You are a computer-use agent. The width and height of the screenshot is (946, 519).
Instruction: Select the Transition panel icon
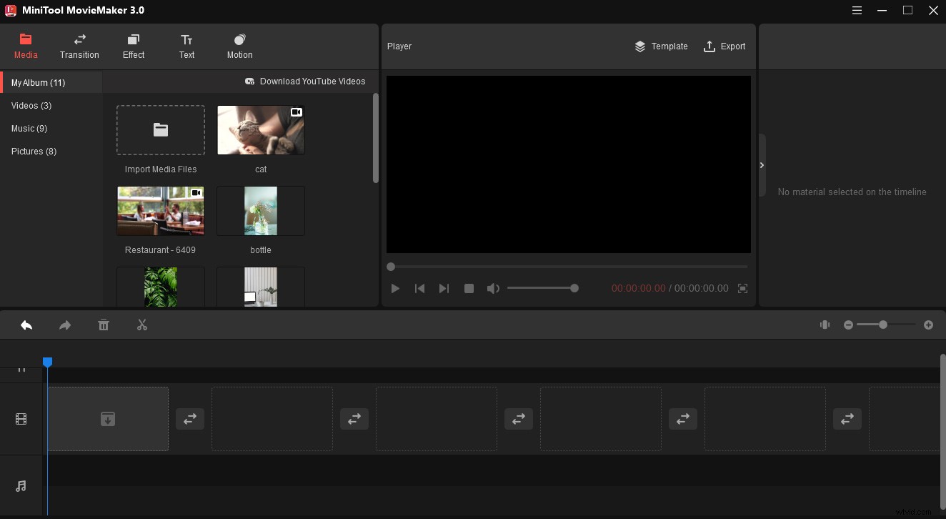(x=79, y=46)
